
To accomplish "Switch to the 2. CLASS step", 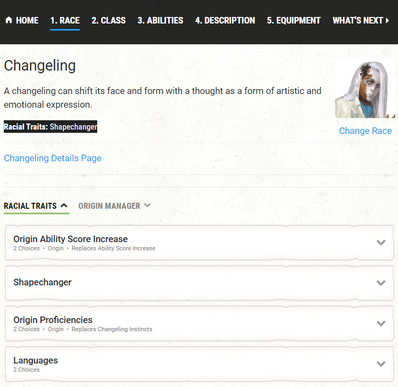I will (x=109, y=20).
